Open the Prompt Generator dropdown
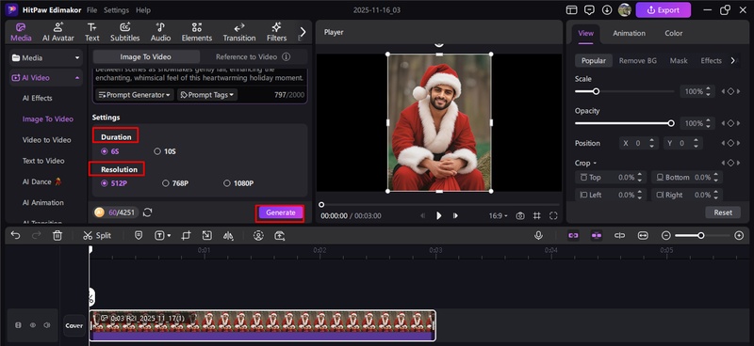This screenshot has height=346, width=754. [135, 95]
